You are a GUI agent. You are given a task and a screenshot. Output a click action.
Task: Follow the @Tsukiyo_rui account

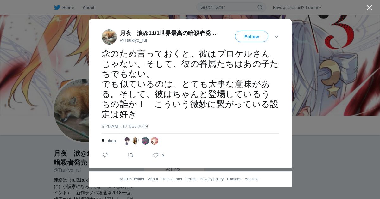click(251, 36)
